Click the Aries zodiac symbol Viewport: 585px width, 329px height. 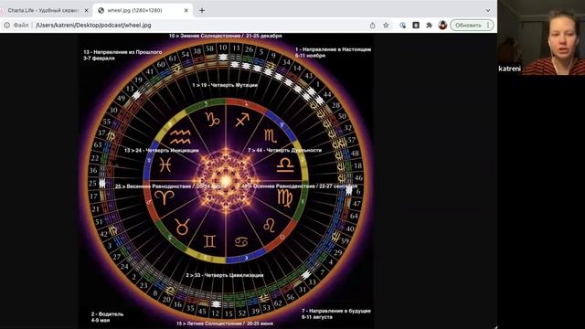[165, 197]
